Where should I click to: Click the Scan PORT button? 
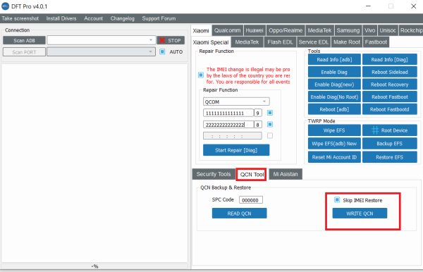tap(24, 52)
